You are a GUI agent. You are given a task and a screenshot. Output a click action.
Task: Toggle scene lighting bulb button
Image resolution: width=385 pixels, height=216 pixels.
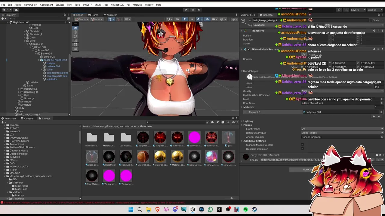point(185,19)
